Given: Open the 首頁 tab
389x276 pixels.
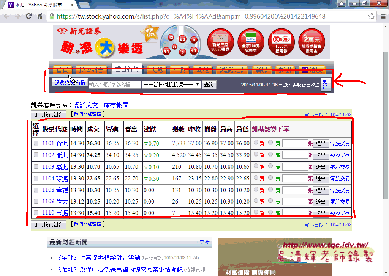Looking at the screenshot, I should tap(63, 70).
